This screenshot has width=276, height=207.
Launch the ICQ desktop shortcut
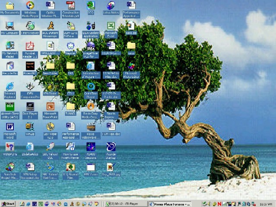91,6
